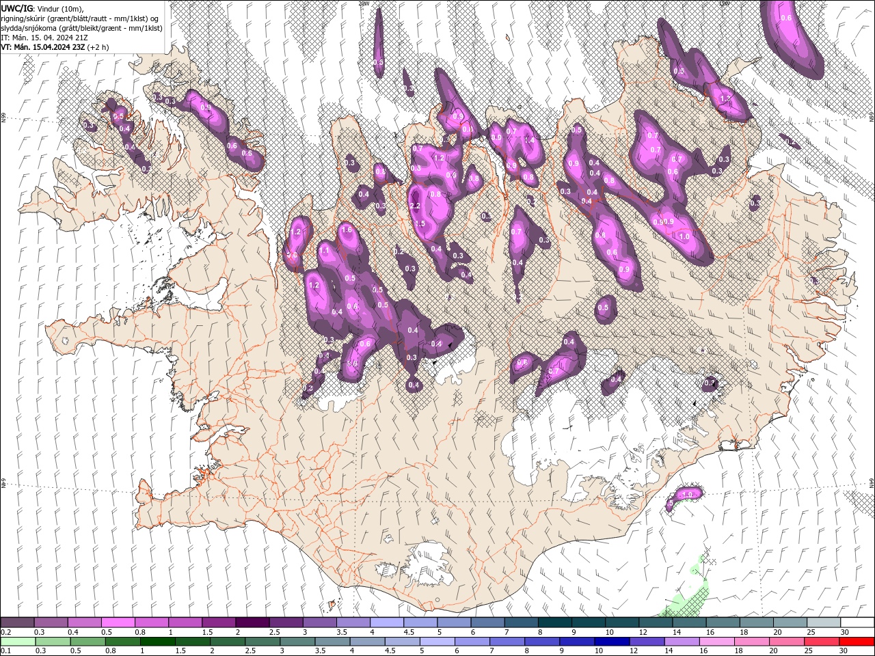Click upper legend swatch between 7 and 8

[521, 623]
